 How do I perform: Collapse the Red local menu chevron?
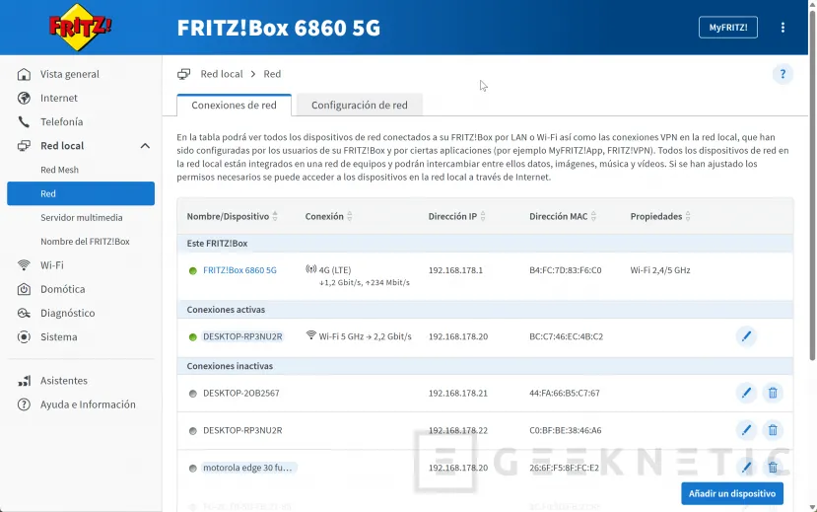[146, 146]
